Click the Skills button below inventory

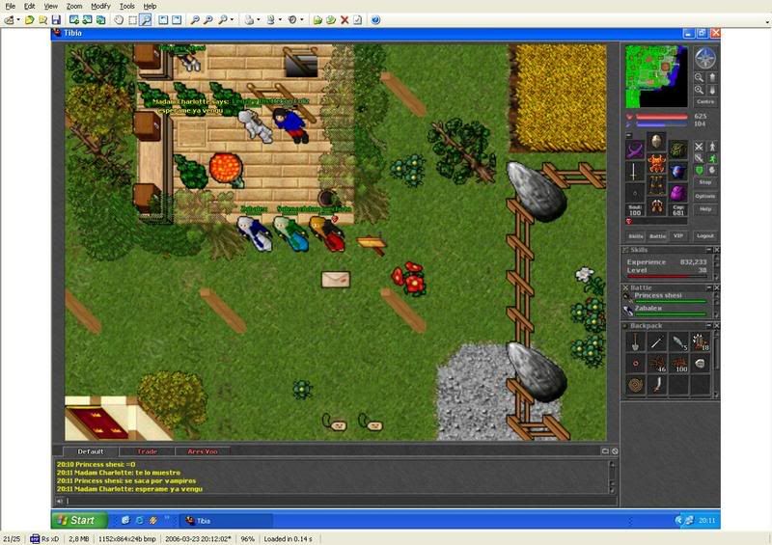(636, 236)
